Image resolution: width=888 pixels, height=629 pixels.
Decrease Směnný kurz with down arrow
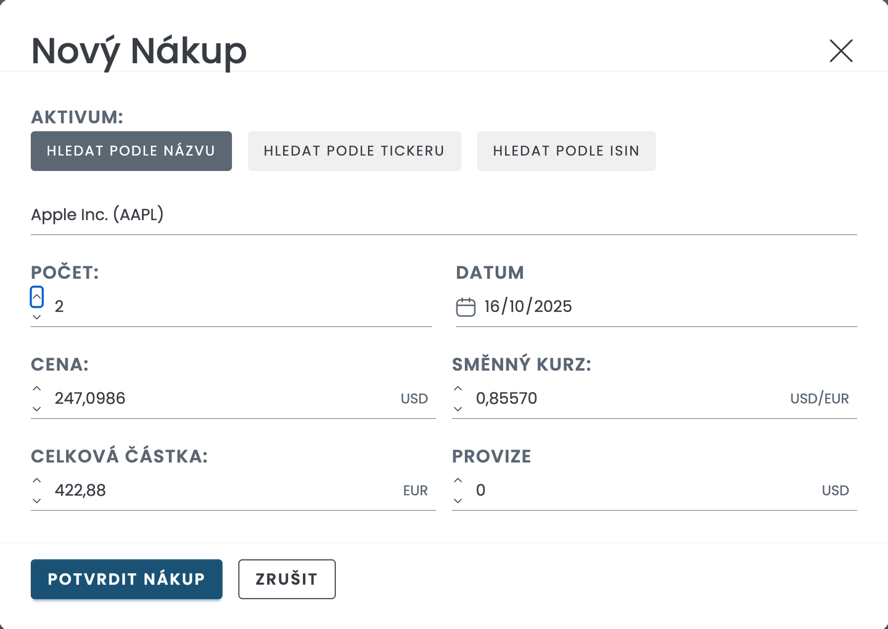coord(458,409)
